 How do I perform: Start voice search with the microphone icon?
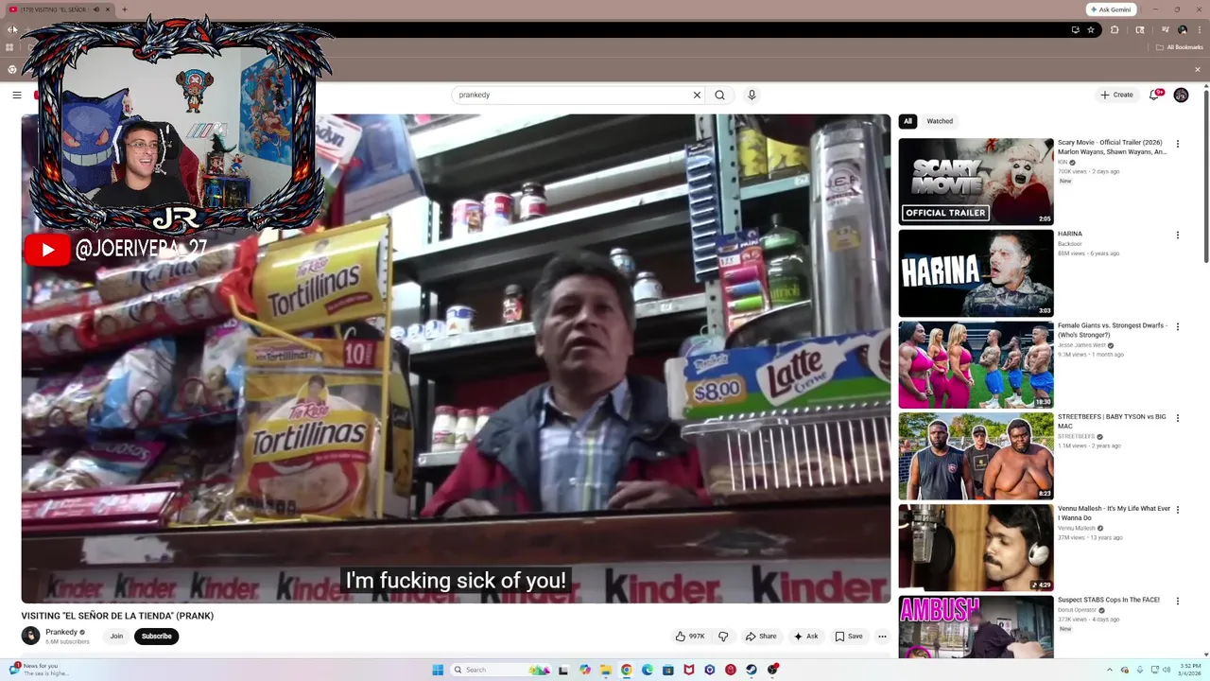pos(752,95)
